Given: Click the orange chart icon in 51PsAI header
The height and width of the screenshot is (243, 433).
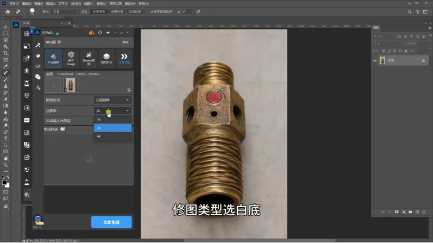Looking at the screenshot, I should [92, 33].
